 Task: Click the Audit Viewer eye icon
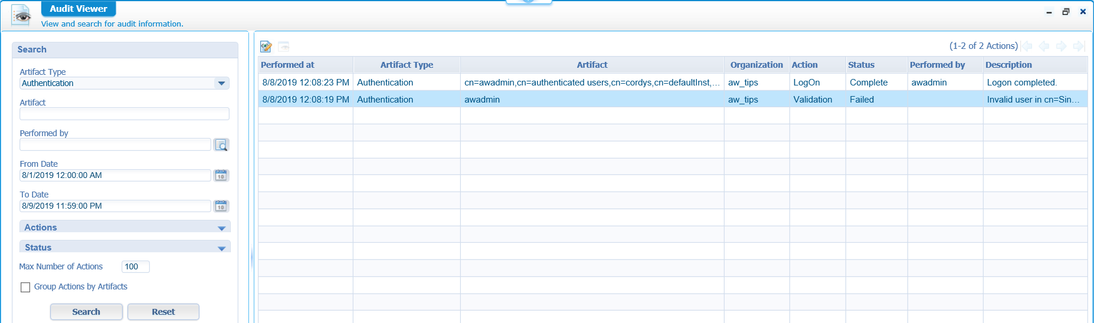coord(22,16)
